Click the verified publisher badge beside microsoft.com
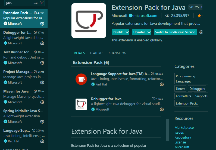This screenshot has height=150, width=216. coord(131,16)
